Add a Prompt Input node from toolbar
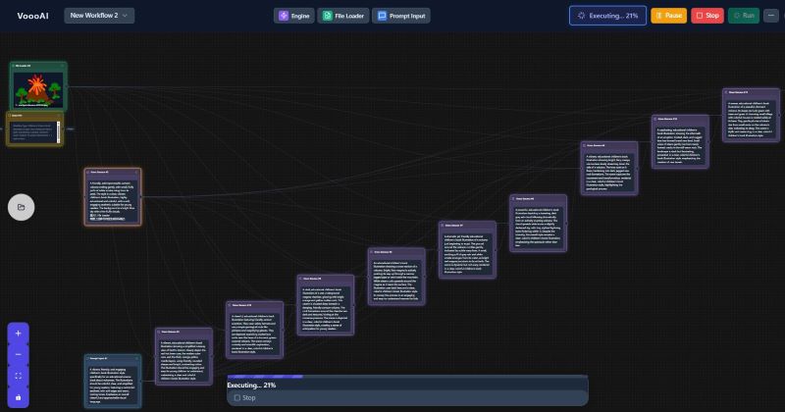The width and height of the screenshot is (785, 412). click(401, 16)
